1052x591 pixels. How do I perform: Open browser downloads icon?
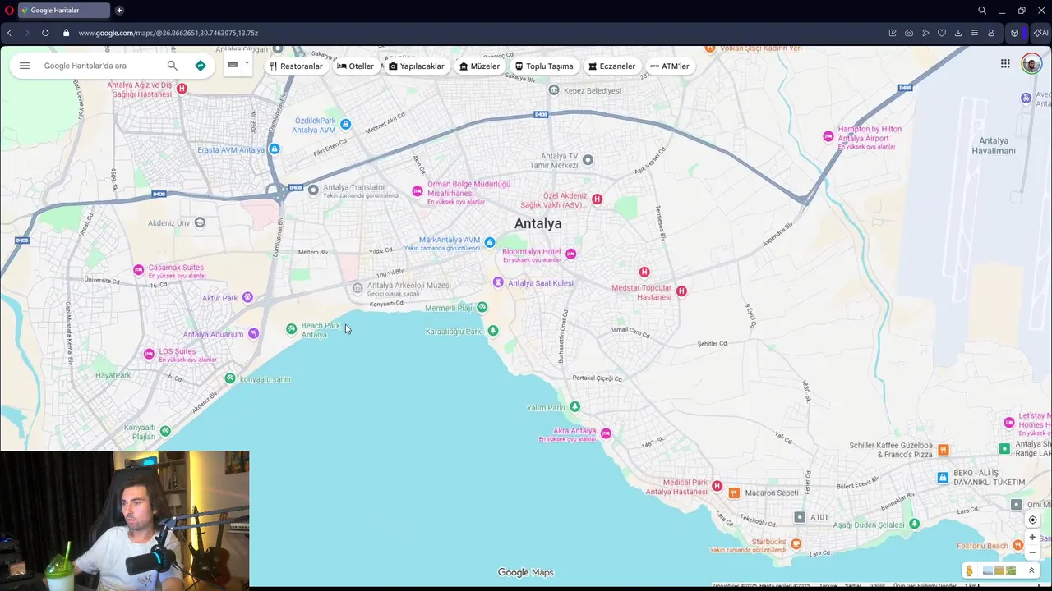(958, 33)
